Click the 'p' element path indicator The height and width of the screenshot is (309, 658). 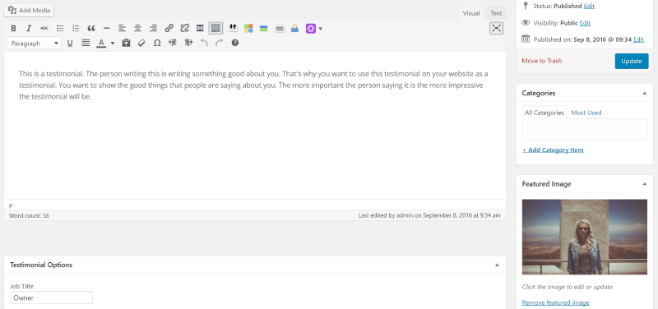point(11,205)
